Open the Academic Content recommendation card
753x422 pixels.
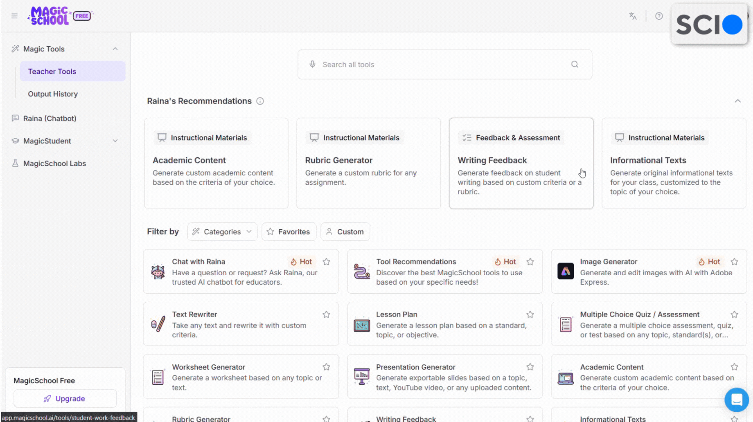tap(216, 164)
